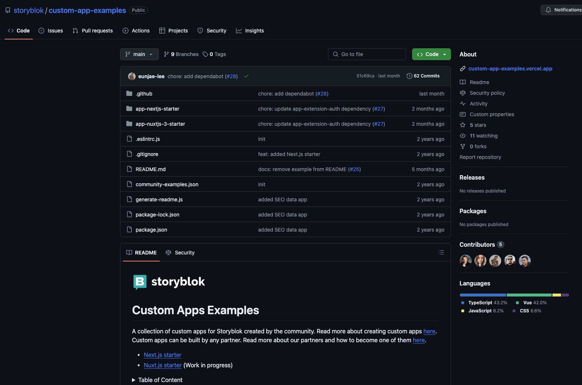The height and width of the screenshot is (385, 582).
Task: Click the commit history clock icon
Action: 409,76
